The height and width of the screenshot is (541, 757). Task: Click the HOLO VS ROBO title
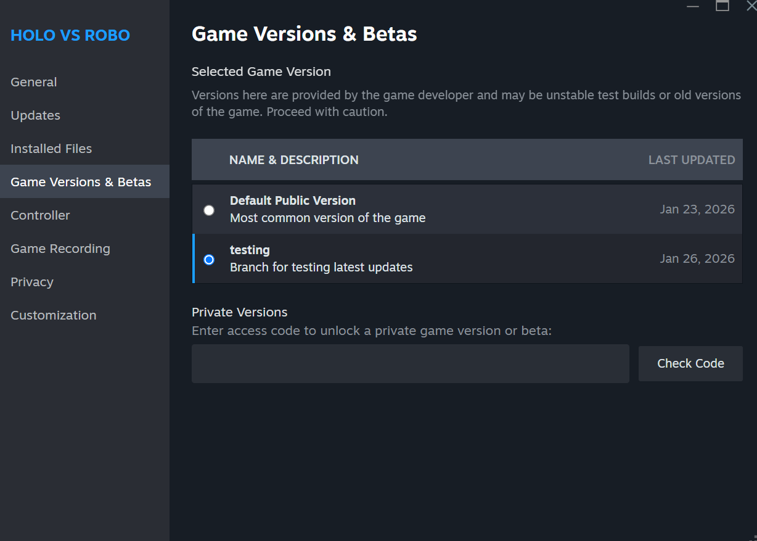click(x=70, y=35)
